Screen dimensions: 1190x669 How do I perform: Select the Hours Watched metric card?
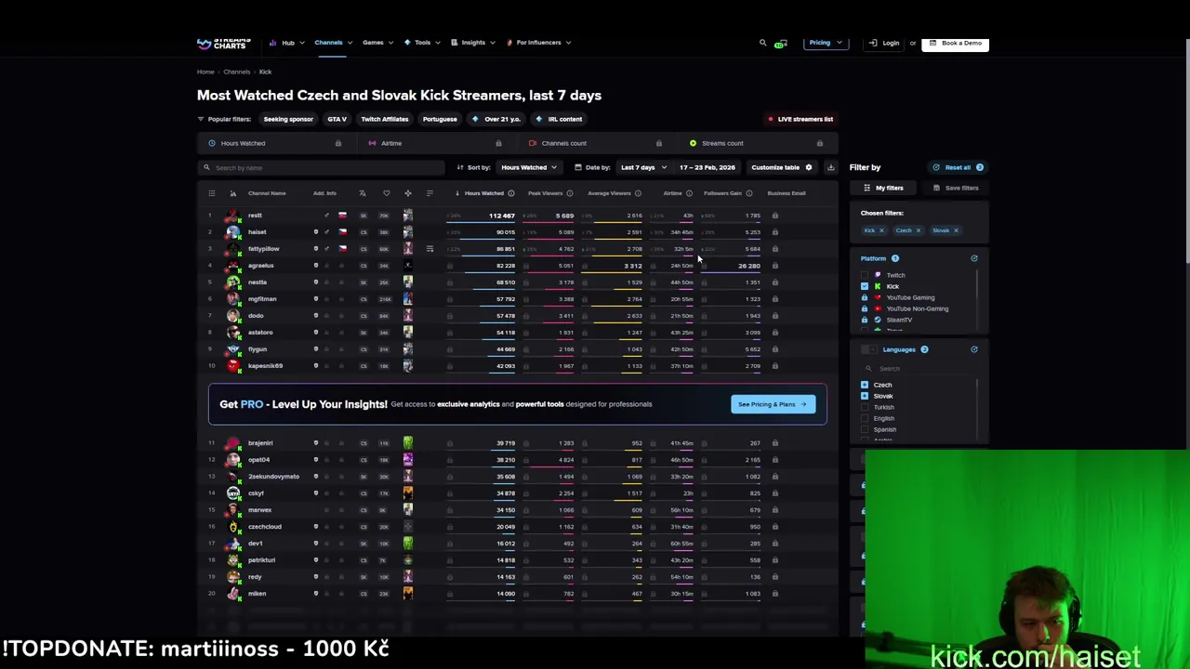(x=276, y=143)
